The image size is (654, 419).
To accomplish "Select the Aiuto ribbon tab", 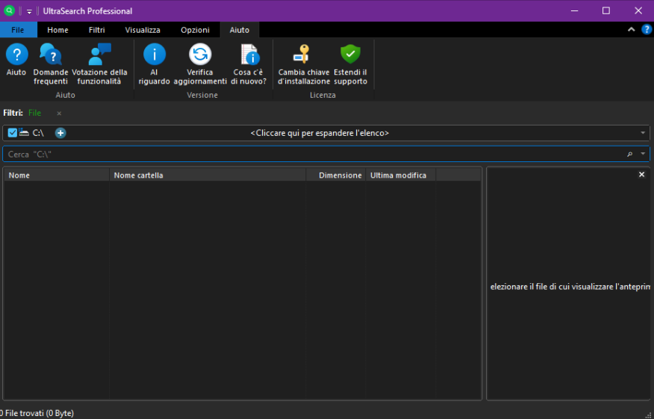I will [240, 30].
